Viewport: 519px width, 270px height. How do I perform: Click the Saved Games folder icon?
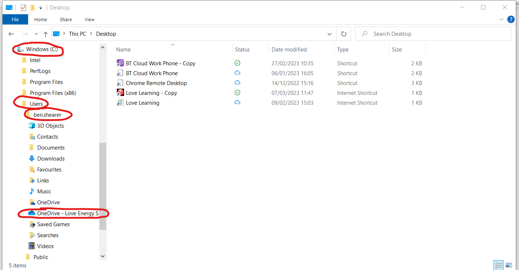coord(32,224)
